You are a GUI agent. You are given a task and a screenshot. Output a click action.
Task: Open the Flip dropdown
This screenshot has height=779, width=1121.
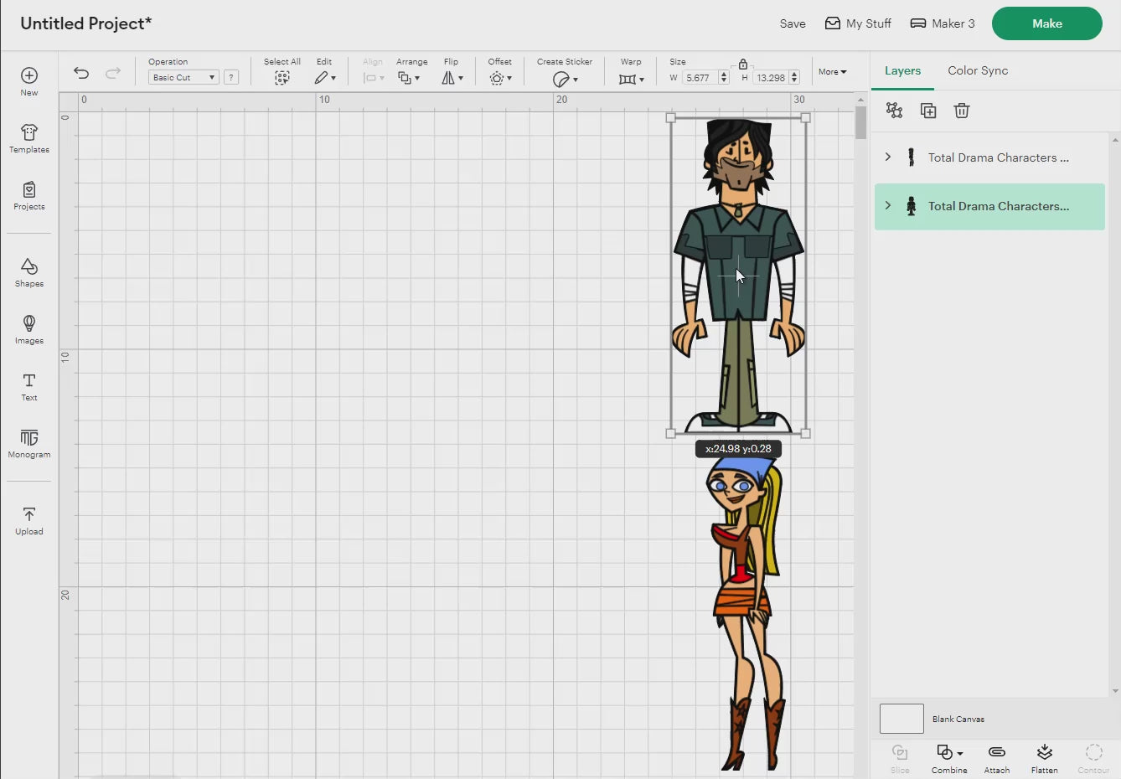[452, 78]
